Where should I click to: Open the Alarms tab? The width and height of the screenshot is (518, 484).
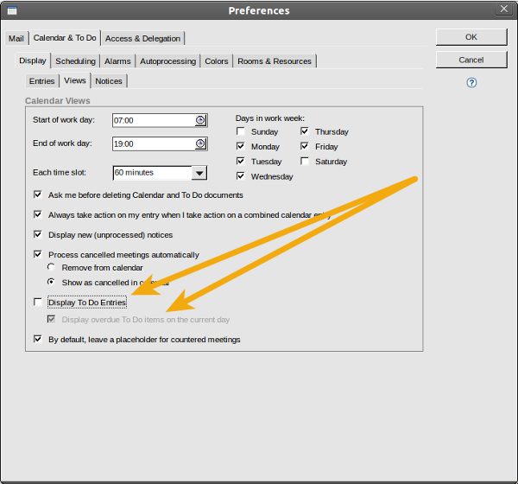117,61
